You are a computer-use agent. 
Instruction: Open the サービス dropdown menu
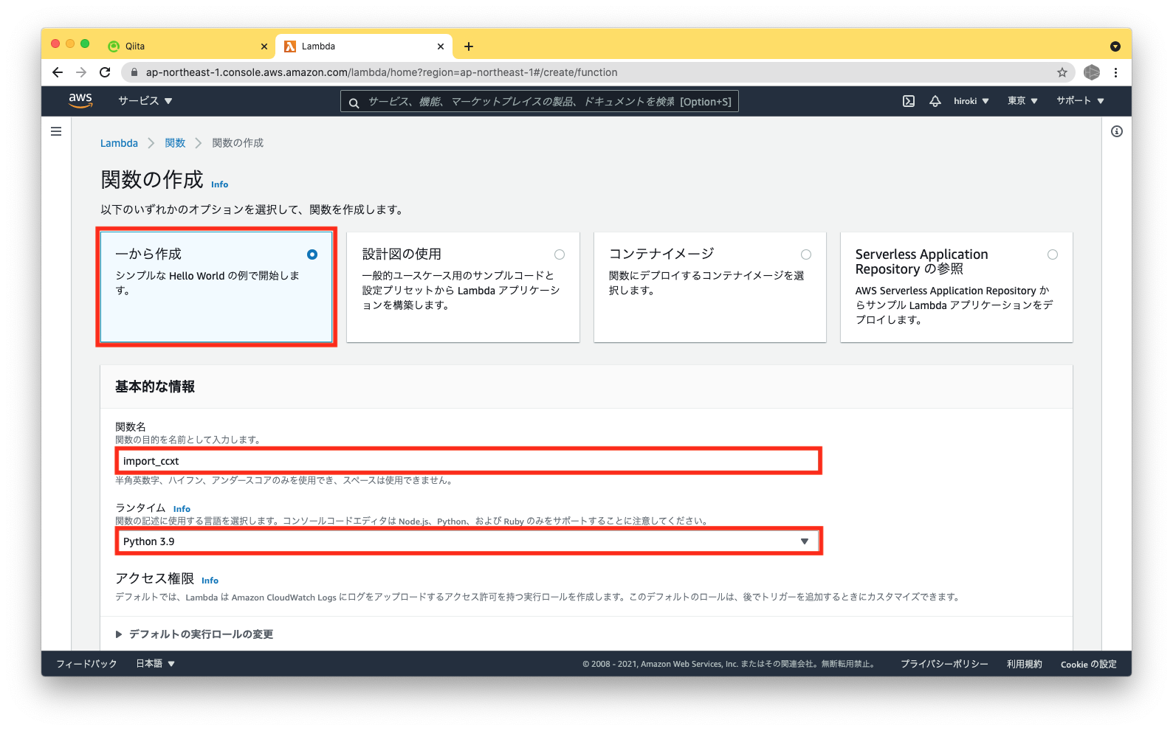[145, 100]
